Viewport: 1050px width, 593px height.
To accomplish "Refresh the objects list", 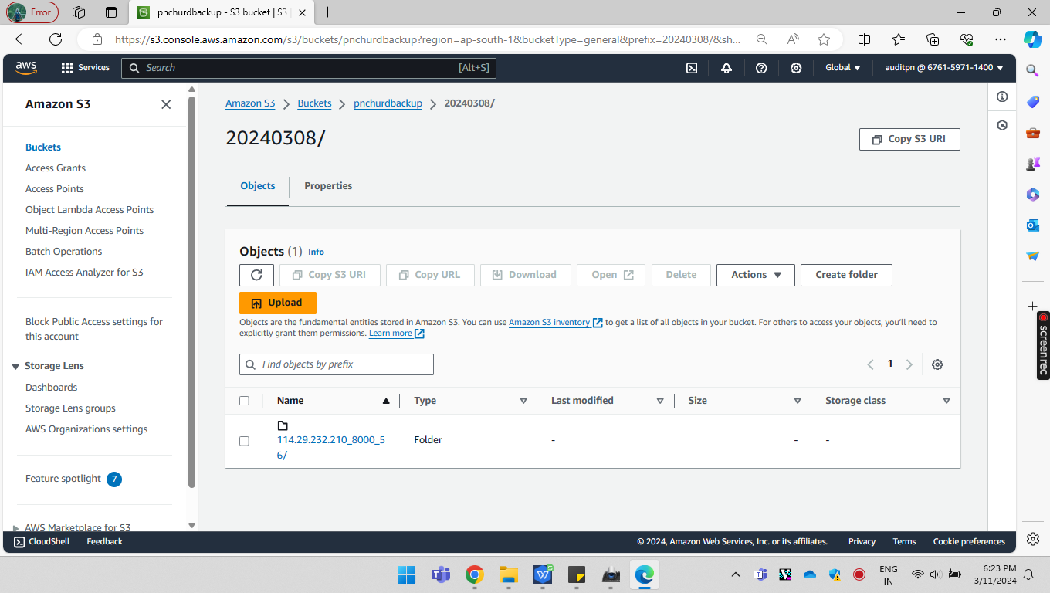I will 256,275.
